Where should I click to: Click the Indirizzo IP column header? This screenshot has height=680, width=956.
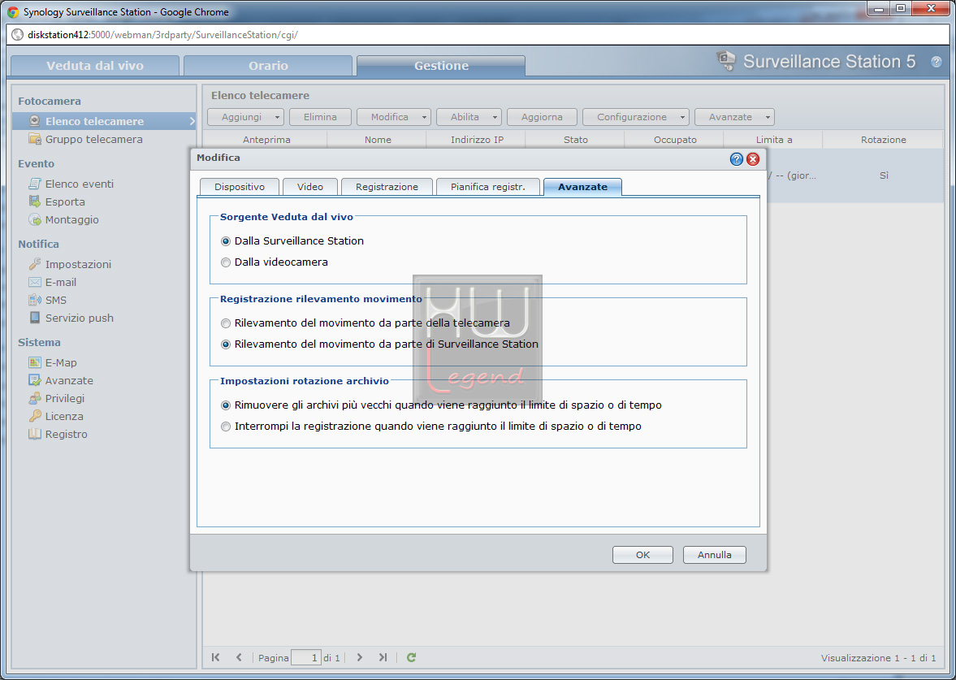coord(477,140)
